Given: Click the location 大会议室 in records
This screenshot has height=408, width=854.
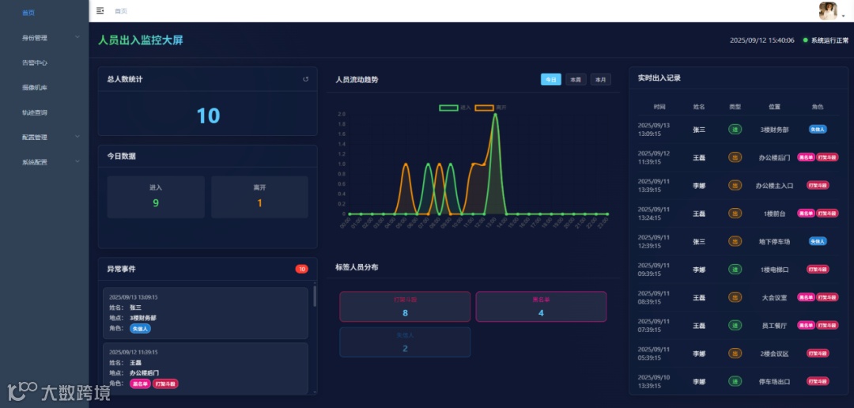Looking at the screenshot, I should pyautogui.click(x=774, y=297).
